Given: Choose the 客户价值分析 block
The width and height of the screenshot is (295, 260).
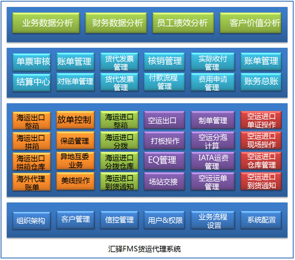Looking at the screenshot, I should click(250, 23).
